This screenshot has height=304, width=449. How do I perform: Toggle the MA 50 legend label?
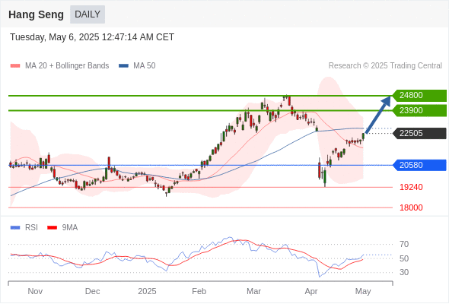145,66
